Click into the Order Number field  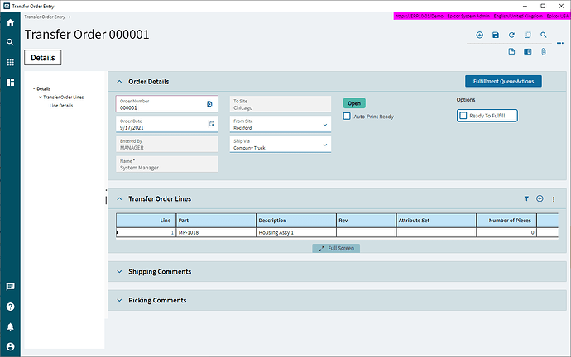pos(167,104)
